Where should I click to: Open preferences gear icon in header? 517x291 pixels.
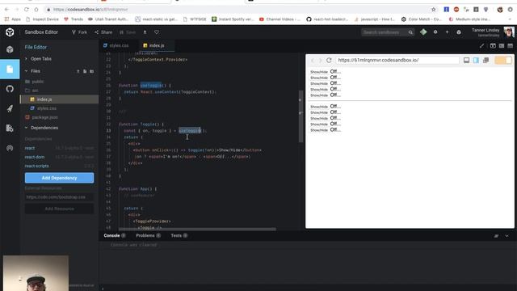[435, 32]
